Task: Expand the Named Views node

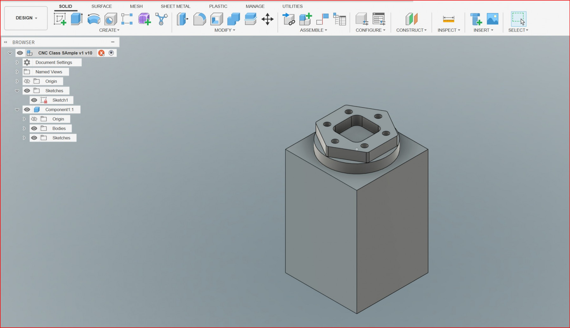Action: point(17,72)
